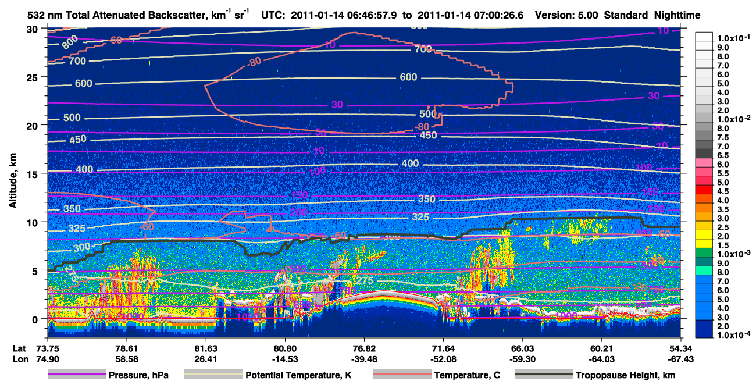Click the end time '2011-01-14 07:00:26.6'
Image resolution: width=756 pixels, height=388 pixels.
tap(471, 15)
